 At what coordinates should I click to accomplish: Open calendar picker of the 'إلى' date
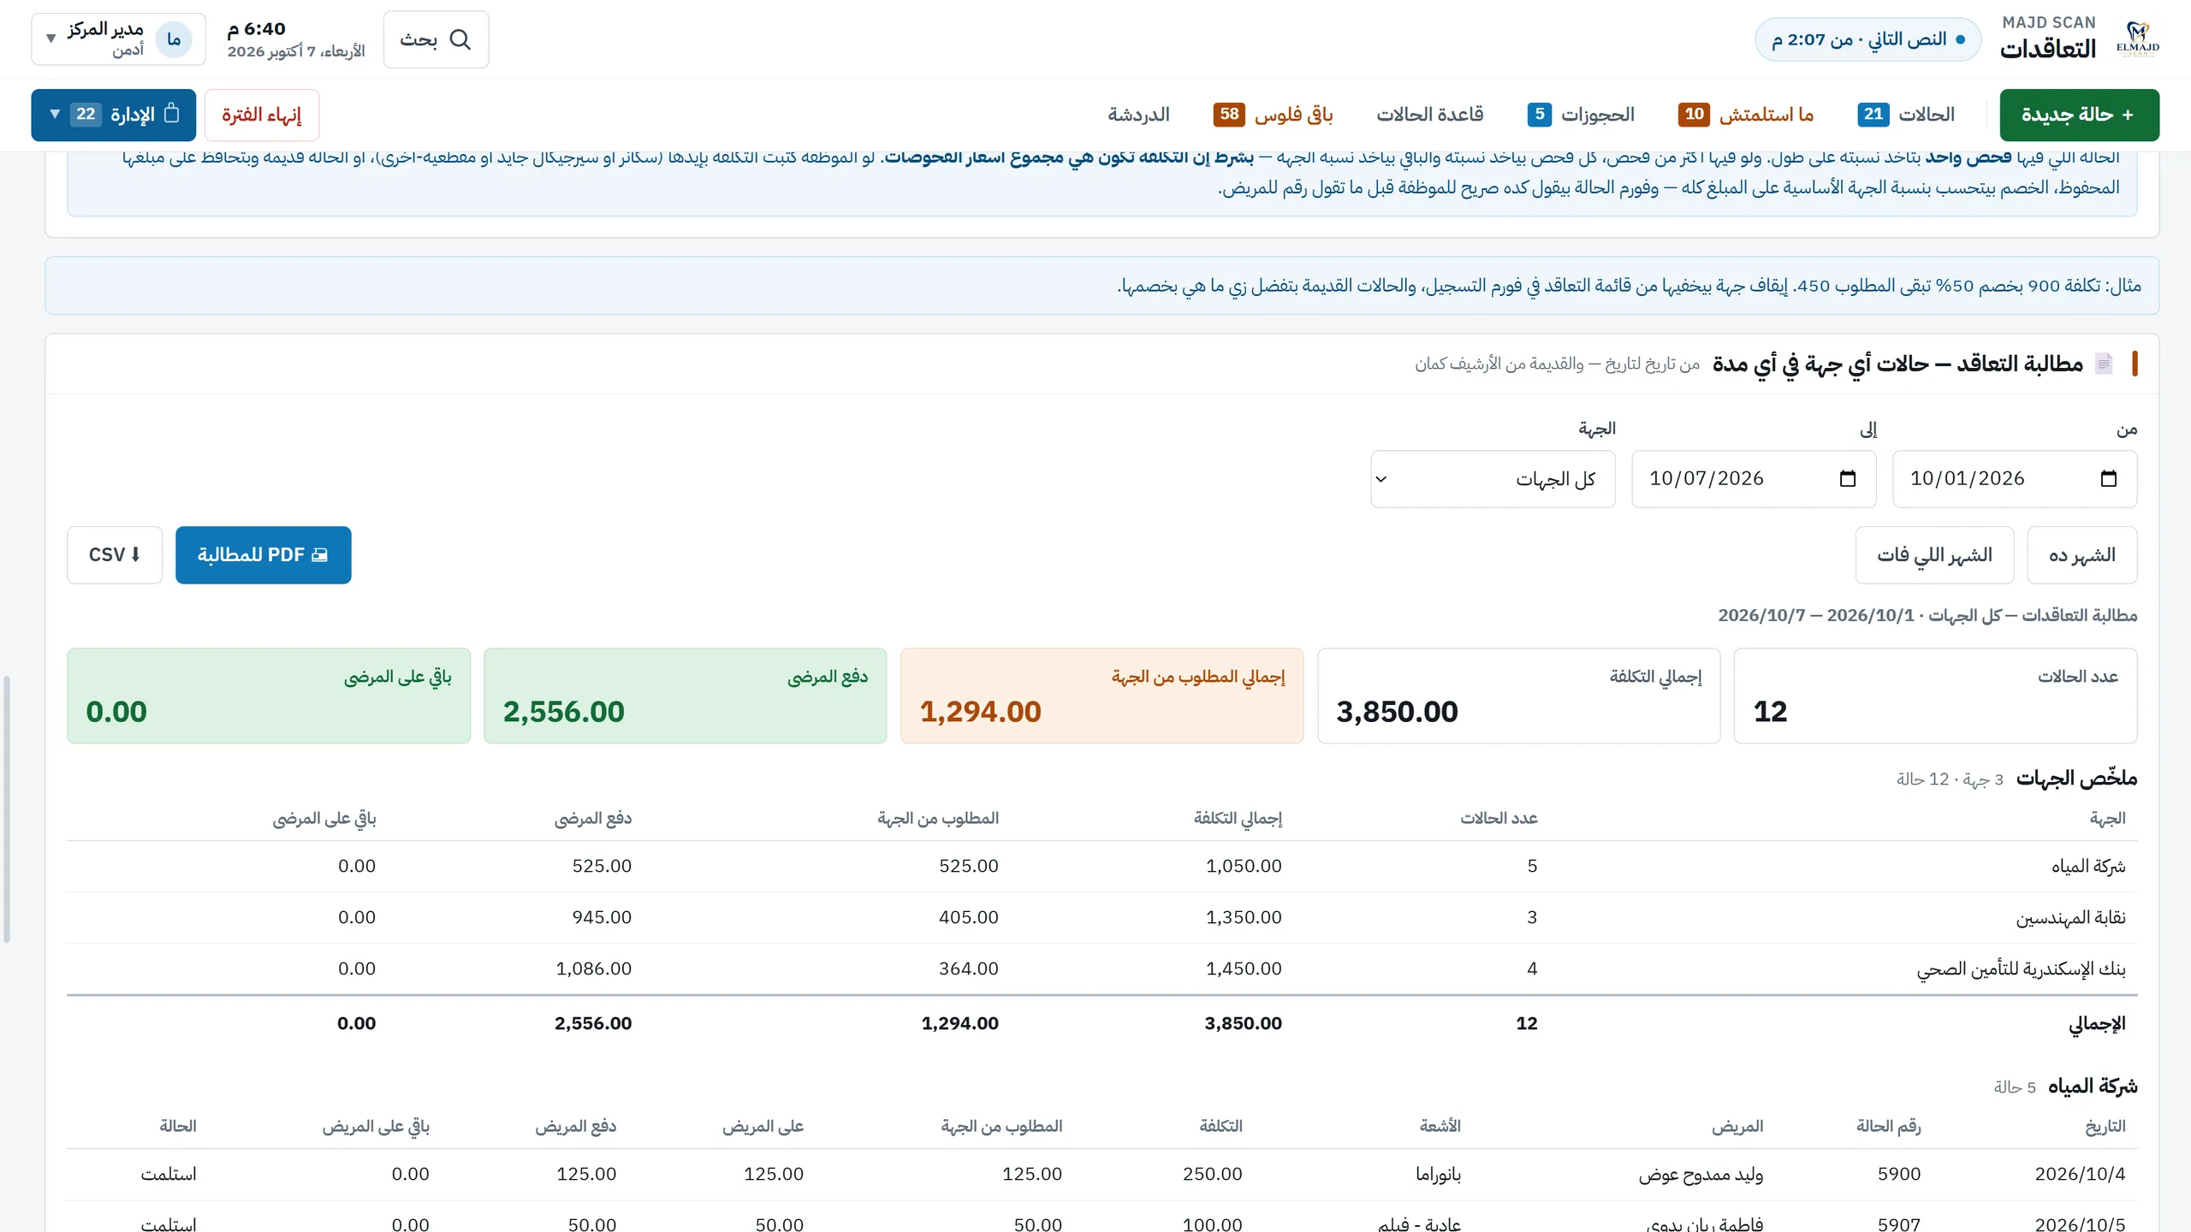tap(1848, 478)
